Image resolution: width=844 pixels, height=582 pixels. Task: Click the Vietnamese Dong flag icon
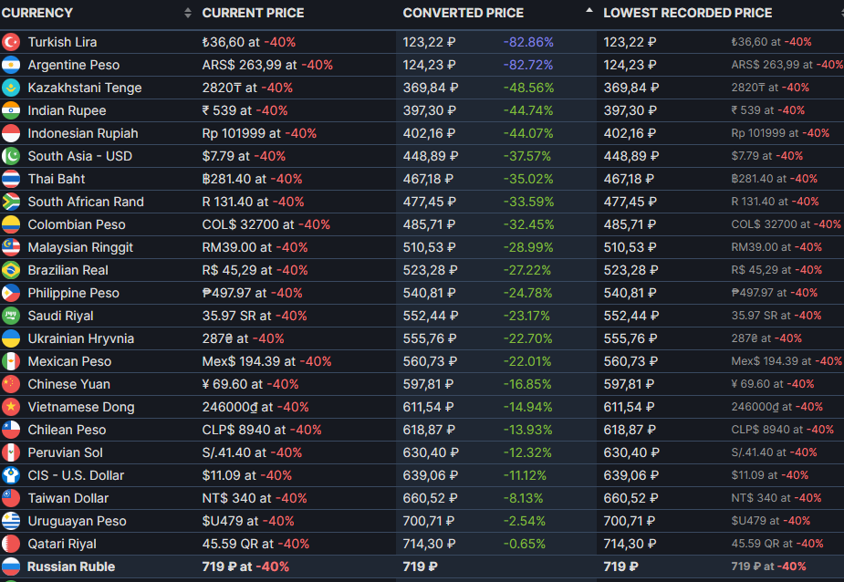(x=11, y=407)
